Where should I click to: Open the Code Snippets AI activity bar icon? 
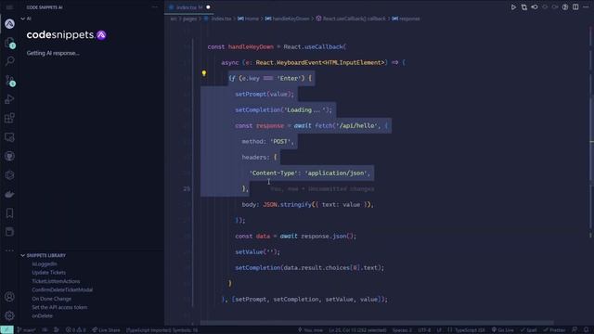click(x=9, y=24)
